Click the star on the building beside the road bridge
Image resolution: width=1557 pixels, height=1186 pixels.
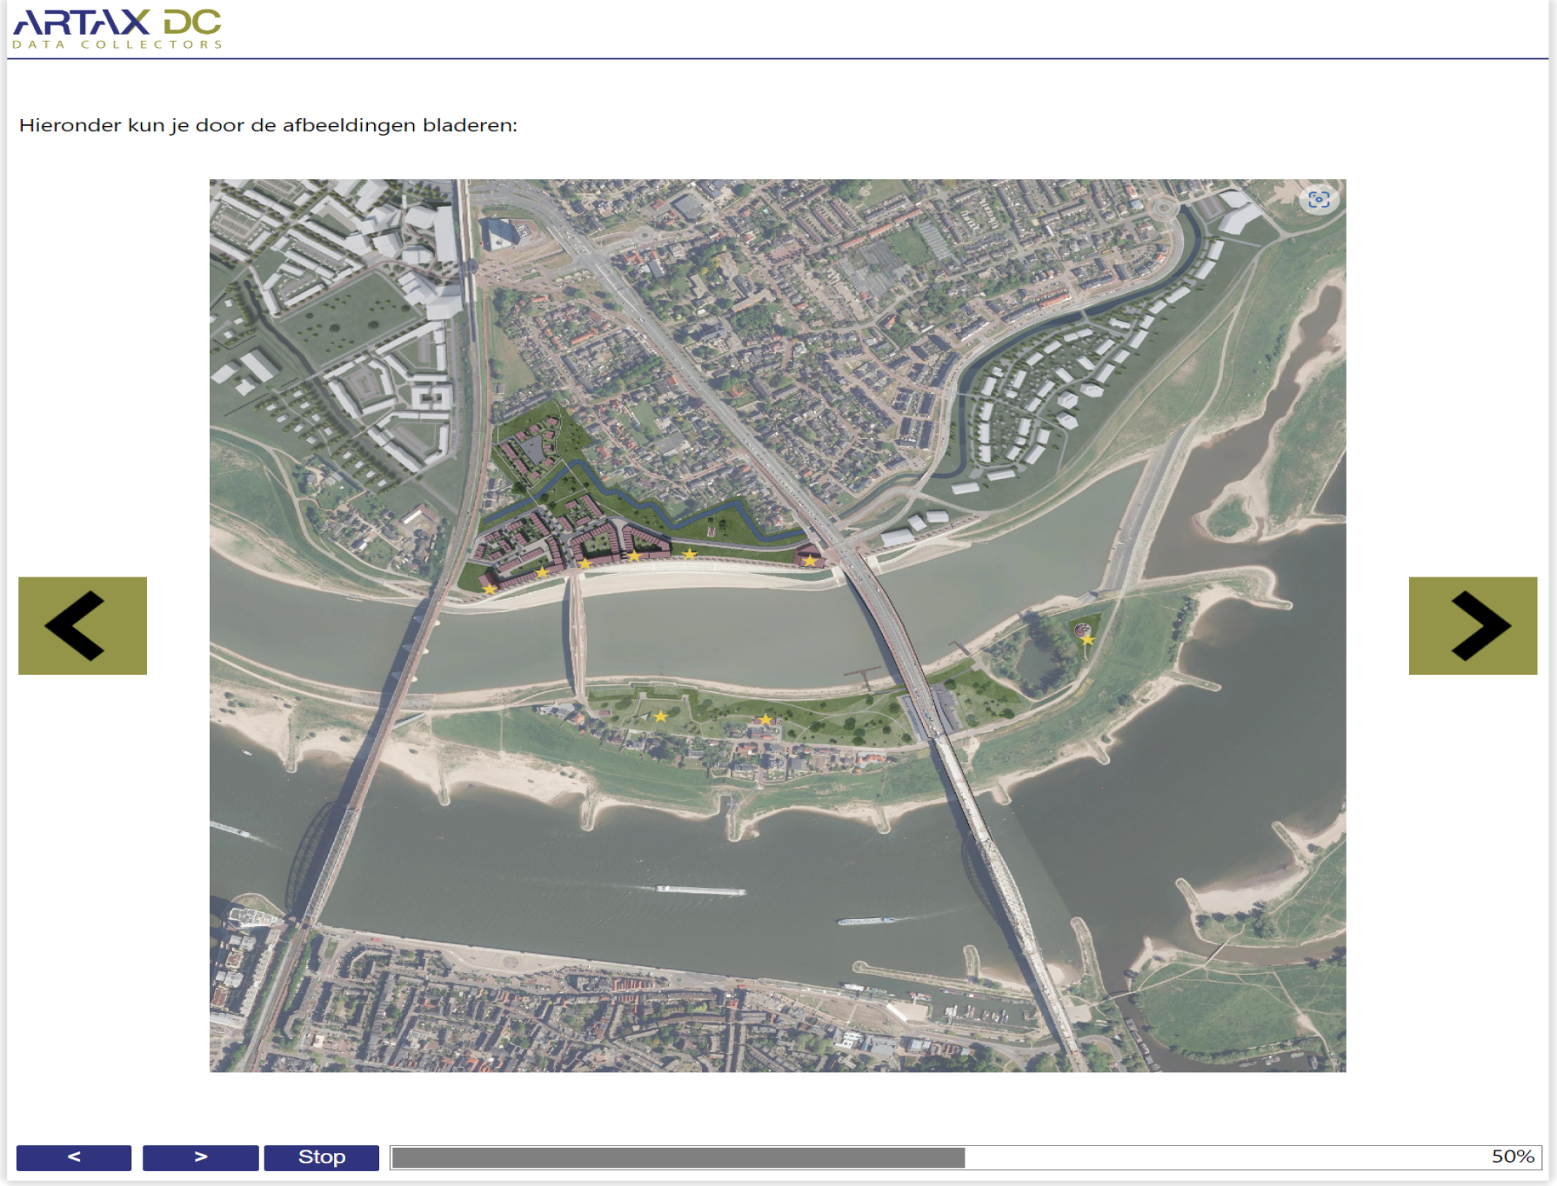810,561
